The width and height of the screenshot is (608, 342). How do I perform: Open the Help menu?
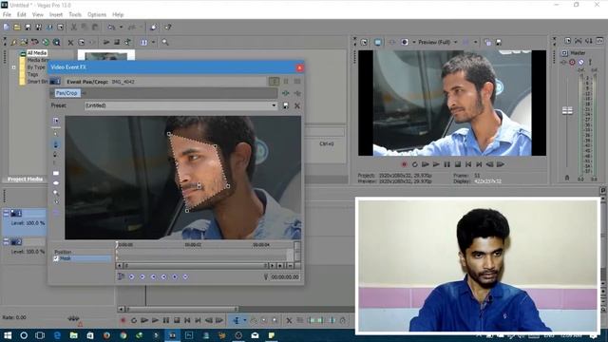118,15
